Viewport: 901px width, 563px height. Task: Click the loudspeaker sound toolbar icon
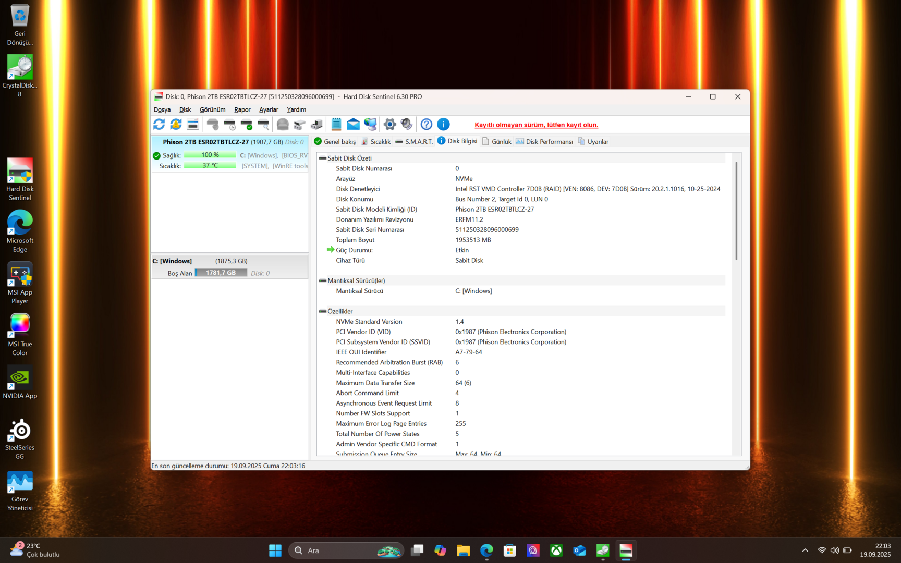coord(406,124)
